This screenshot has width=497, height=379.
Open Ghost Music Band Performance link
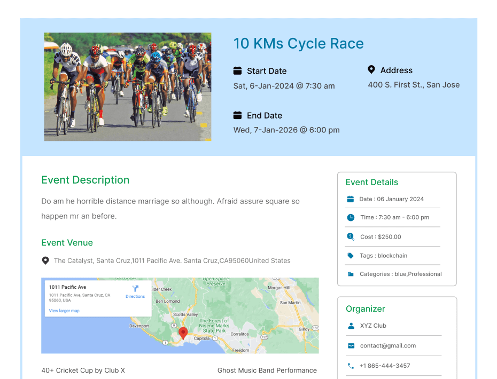(x=267, y=370)
